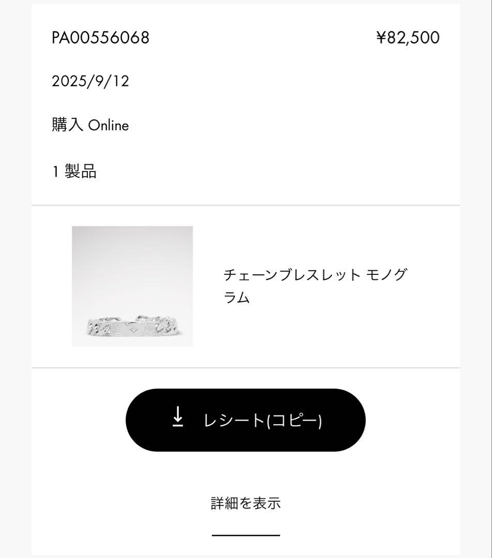
Task: Open the 詳細を表示 link
Action: pyautogui.click(x=245, y=503)
